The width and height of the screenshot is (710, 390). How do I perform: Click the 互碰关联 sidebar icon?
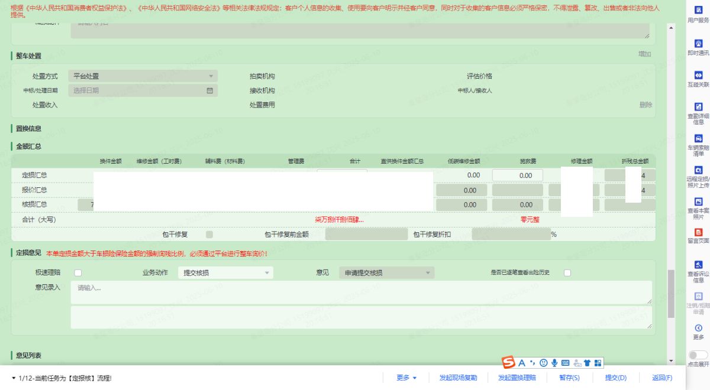pyautogui.click(x=698, y=76)
